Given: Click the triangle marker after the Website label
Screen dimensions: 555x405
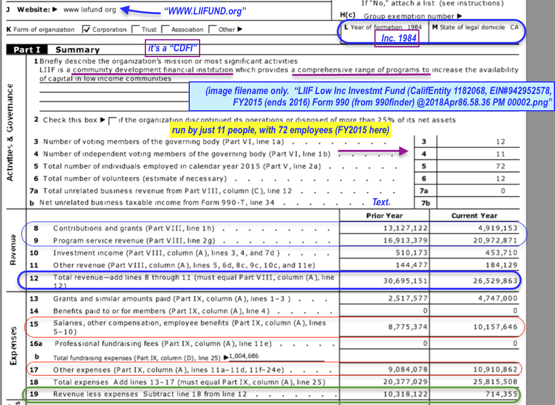Looking at the screenshot, I should click(55, 10).
